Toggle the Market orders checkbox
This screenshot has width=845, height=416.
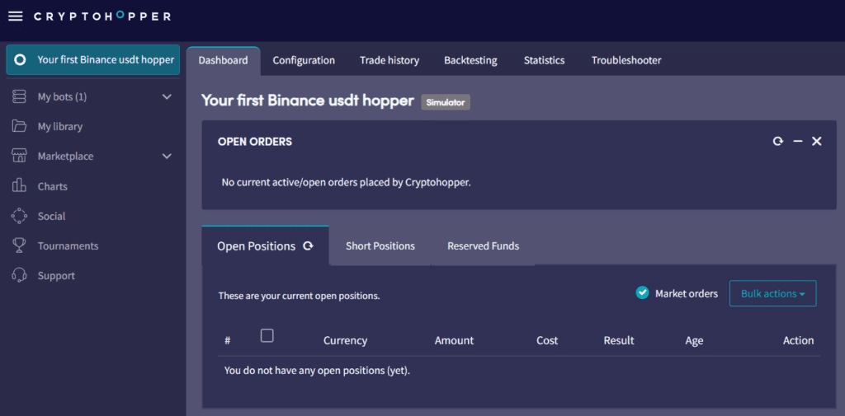point(642,293)
